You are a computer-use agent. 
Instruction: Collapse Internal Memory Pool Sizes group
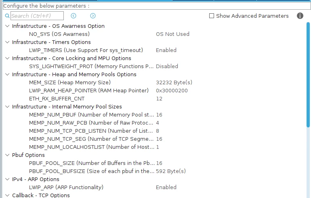pos(7,107)
